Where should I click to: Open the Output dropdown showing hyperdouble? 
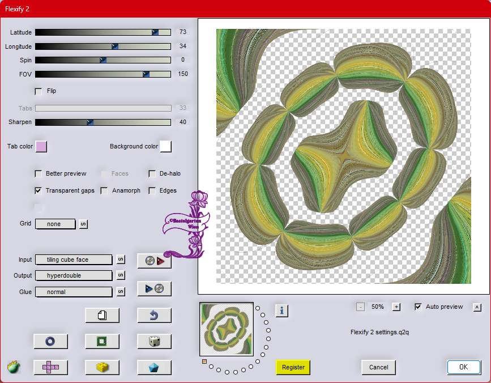pyautogui.click(x=74, y=275)
